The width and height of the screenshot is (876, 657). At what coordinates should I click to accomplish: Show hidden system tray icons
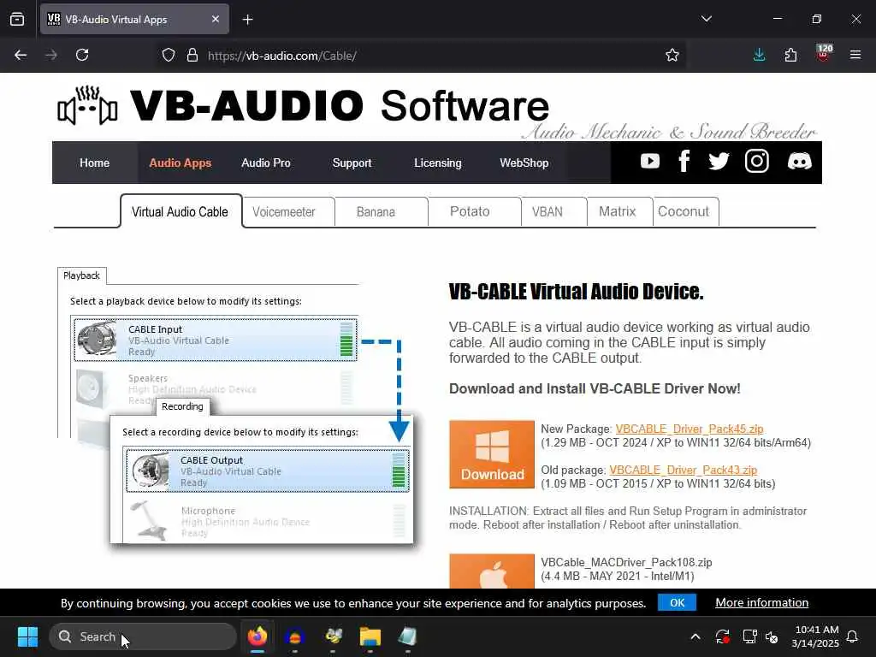point(695,636)
